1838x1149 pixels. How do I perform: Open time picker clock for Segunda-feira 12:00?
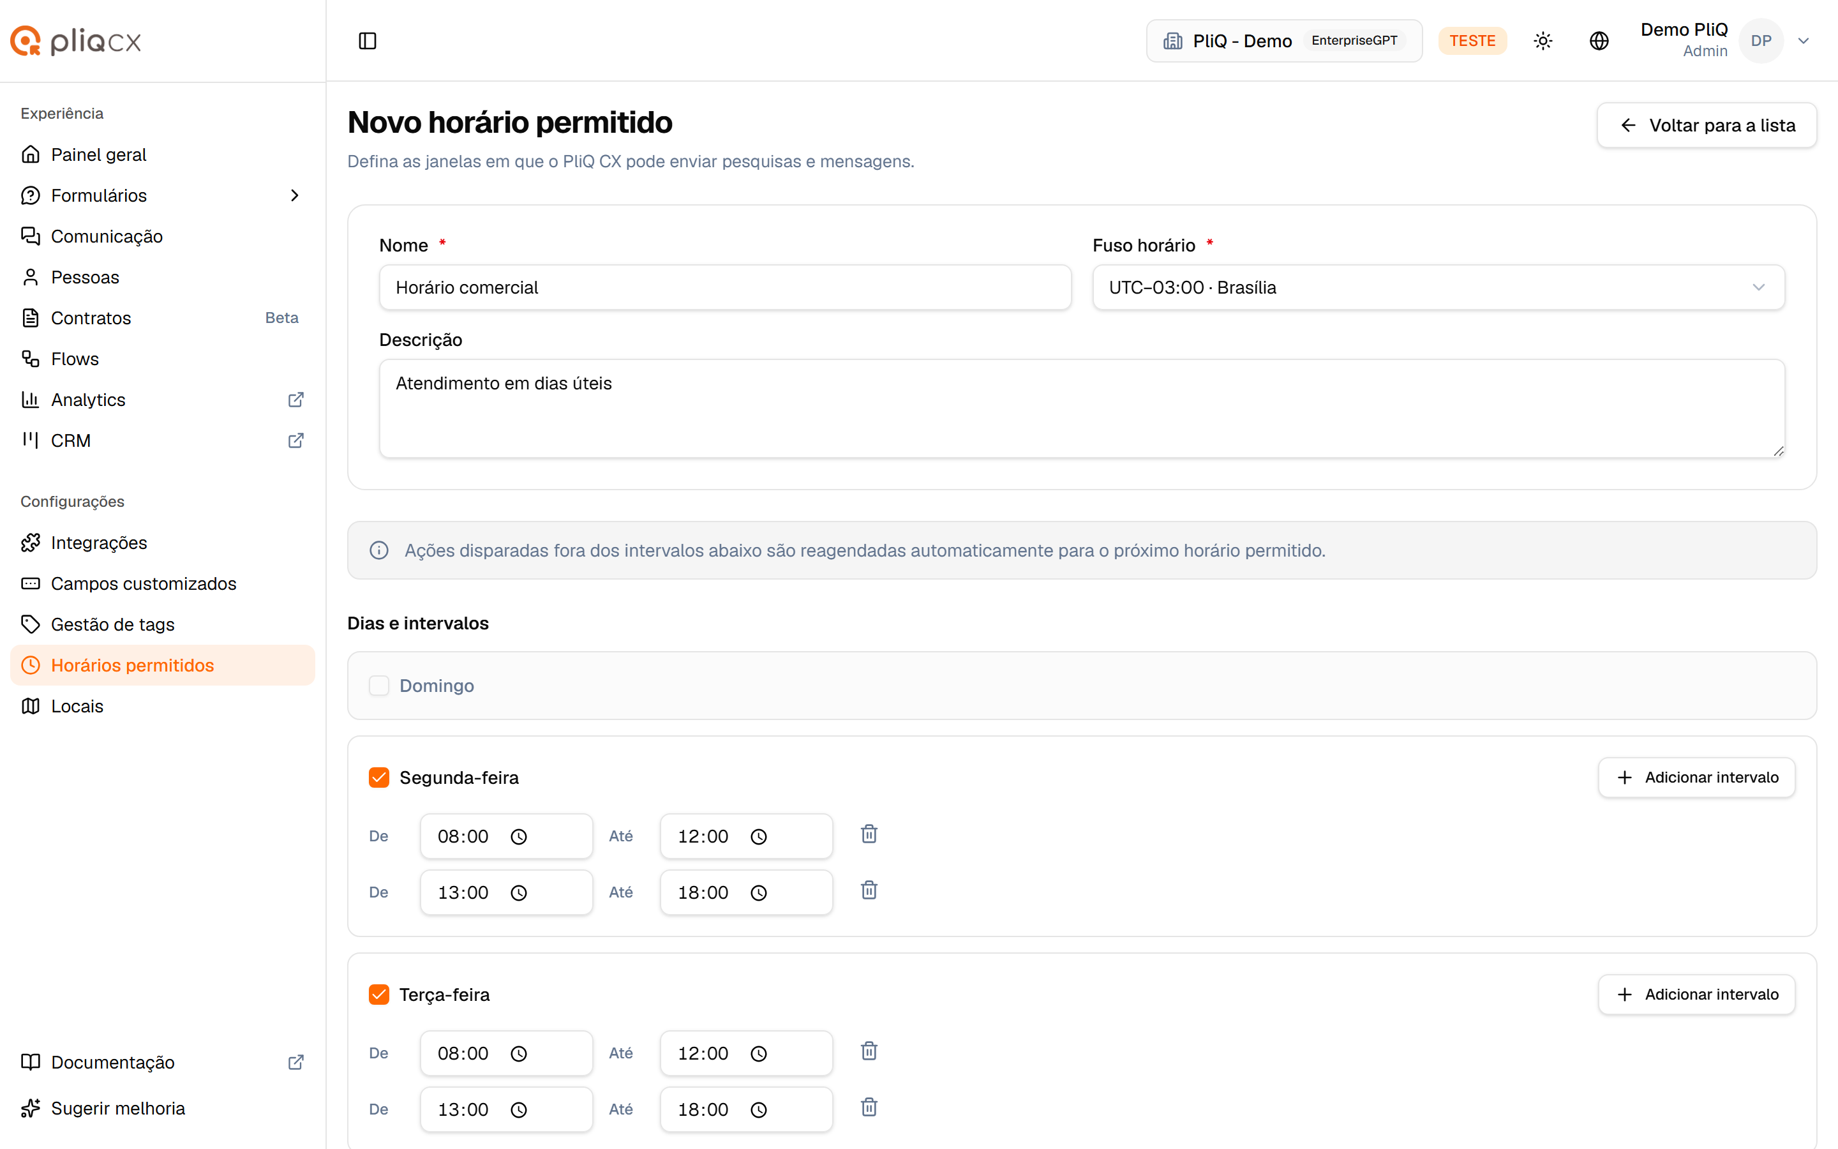pos(759,837)
